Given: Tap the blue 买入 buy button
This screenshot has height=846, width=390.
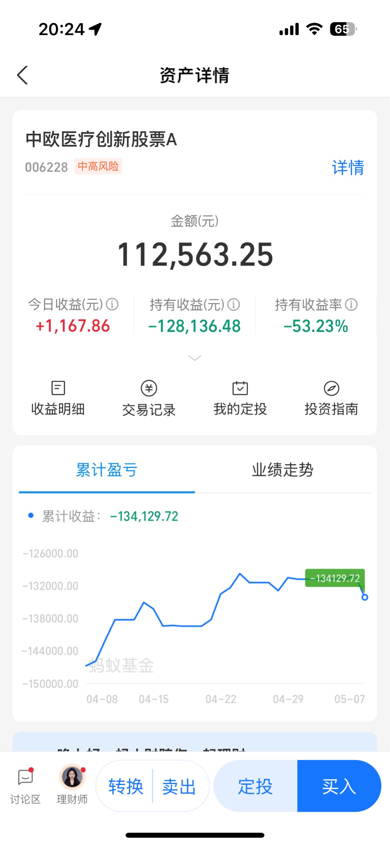Looking at the screenshot, I should click(x=339, y=786).
